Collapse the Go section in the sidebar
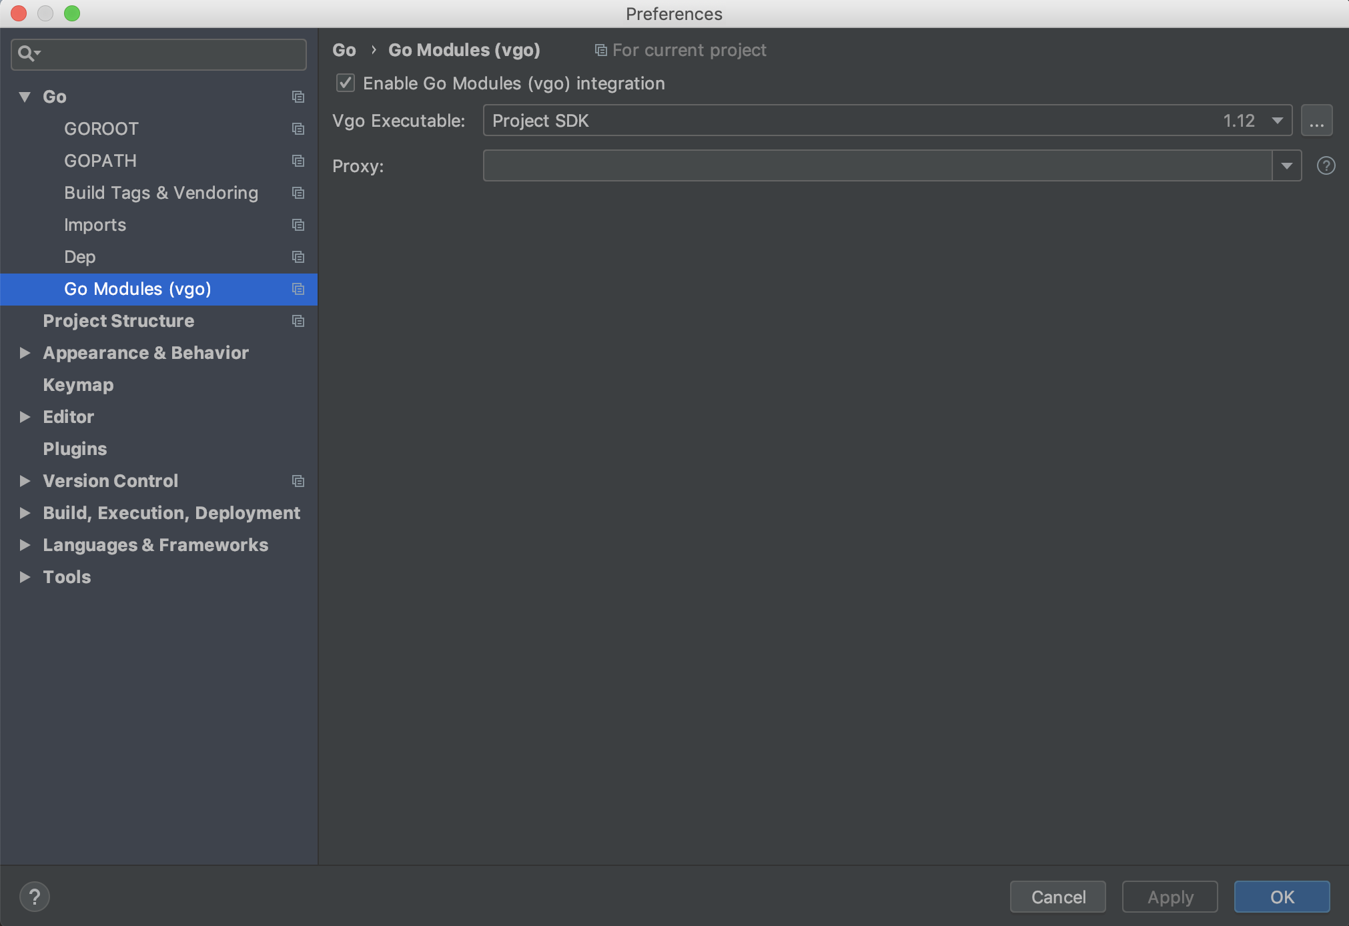 (25, 97)
